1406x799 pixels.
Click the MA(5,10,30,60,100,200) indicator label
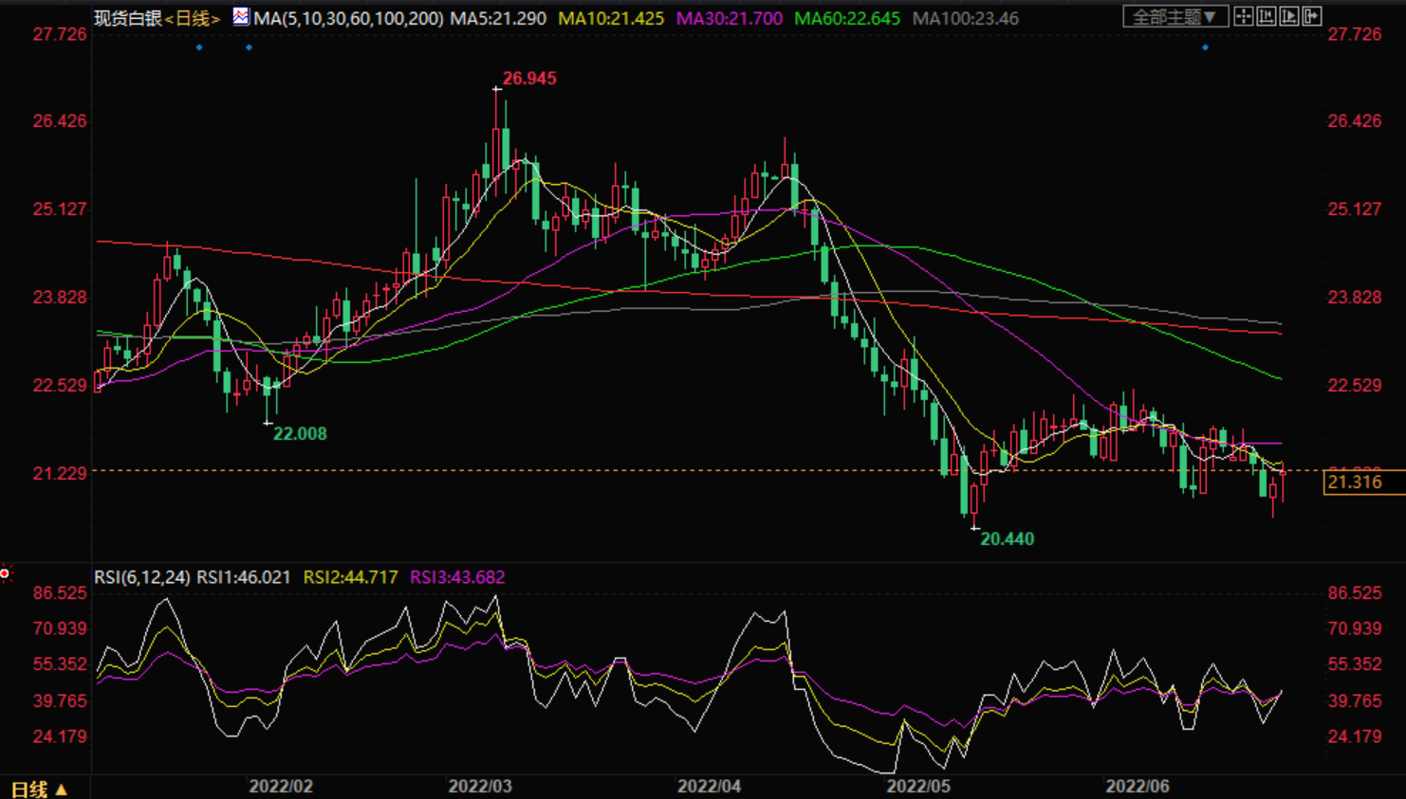tap(348, 18)
